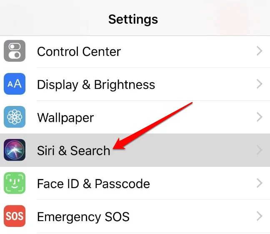
Task: Click the chevron beside Wallpaper
Action: click(x=259, y=117)
